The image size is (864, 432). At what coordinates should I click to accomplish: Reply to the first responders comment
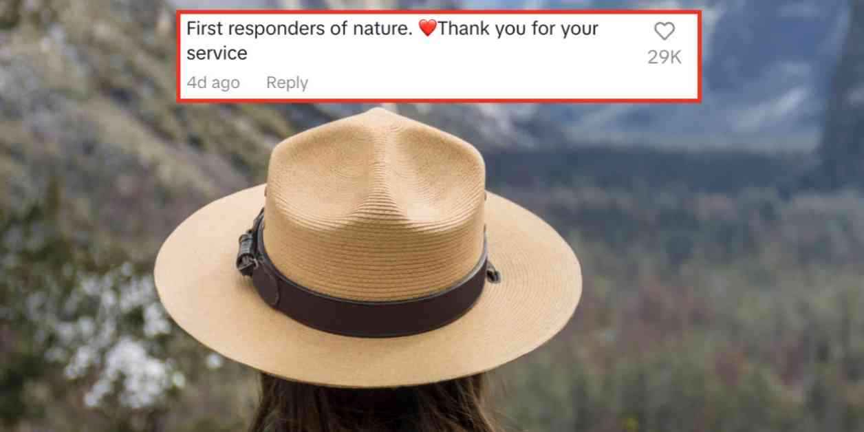287,83
